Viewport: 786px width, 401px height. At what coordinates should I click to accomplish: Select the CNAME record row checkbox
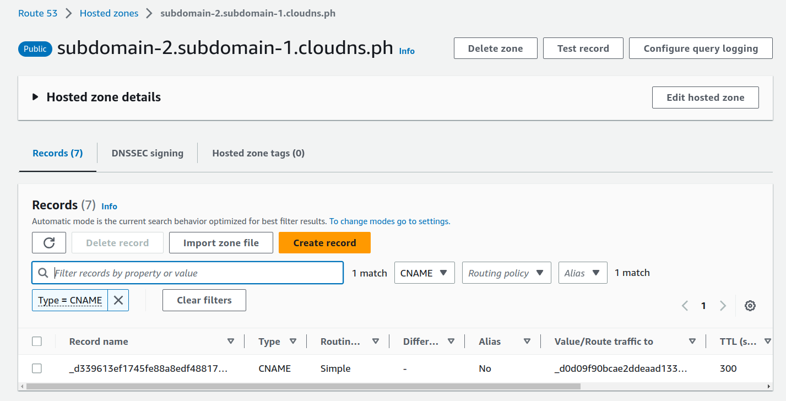point(37,369)
